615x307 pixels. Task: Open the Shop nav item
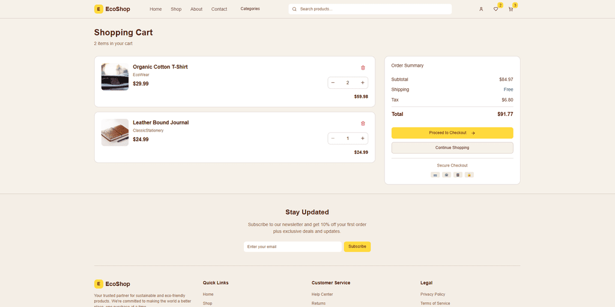(x=176, y=9)
